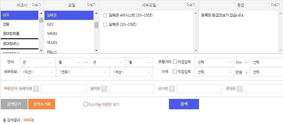283x124 pixels.
Task: Select G2X in the model list
Action: pos(69,24)
